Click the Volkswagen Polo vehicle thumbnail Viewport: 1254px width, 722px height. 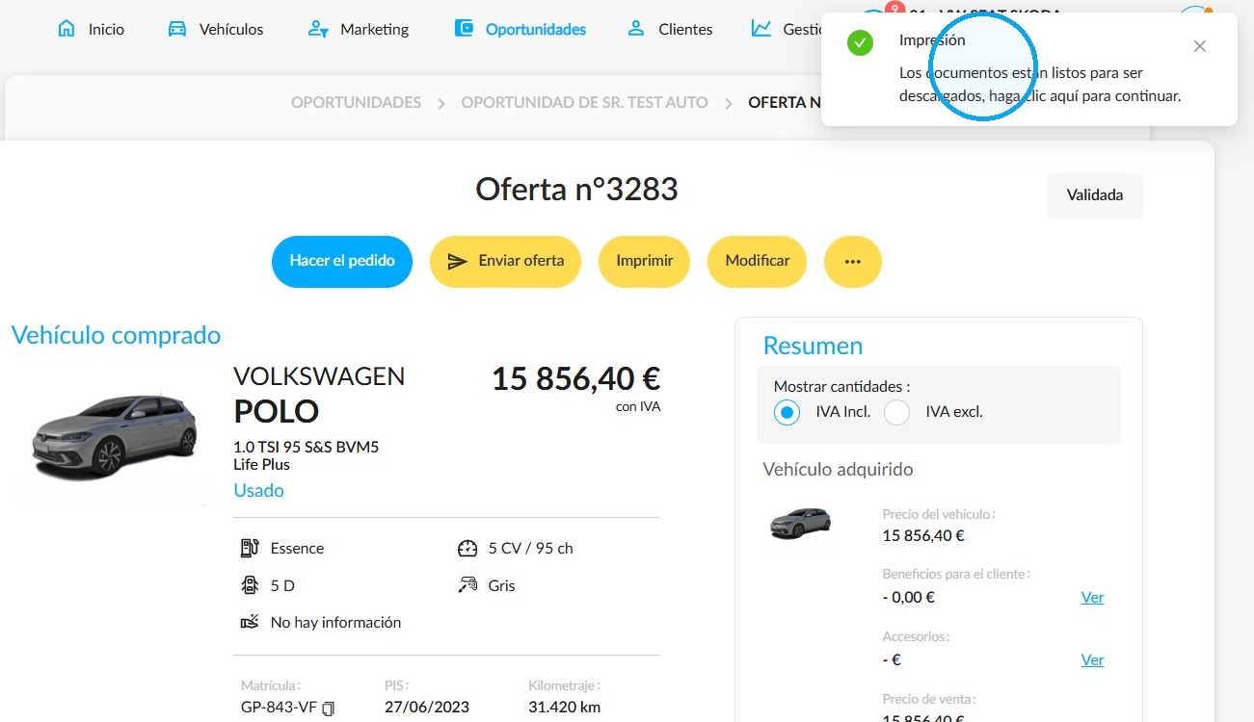click(114, 436)
